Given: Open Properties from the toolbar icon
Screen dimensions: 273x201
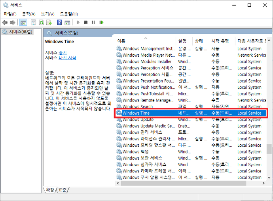Looking at the screenshot, I should [x=33, y=23].
